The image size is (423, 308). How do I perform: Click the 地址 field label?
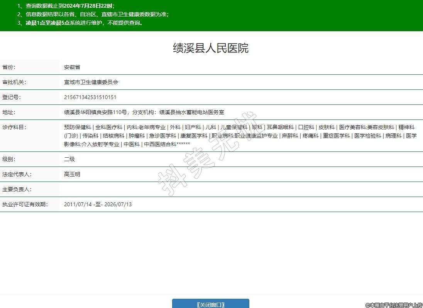(9, 112)
